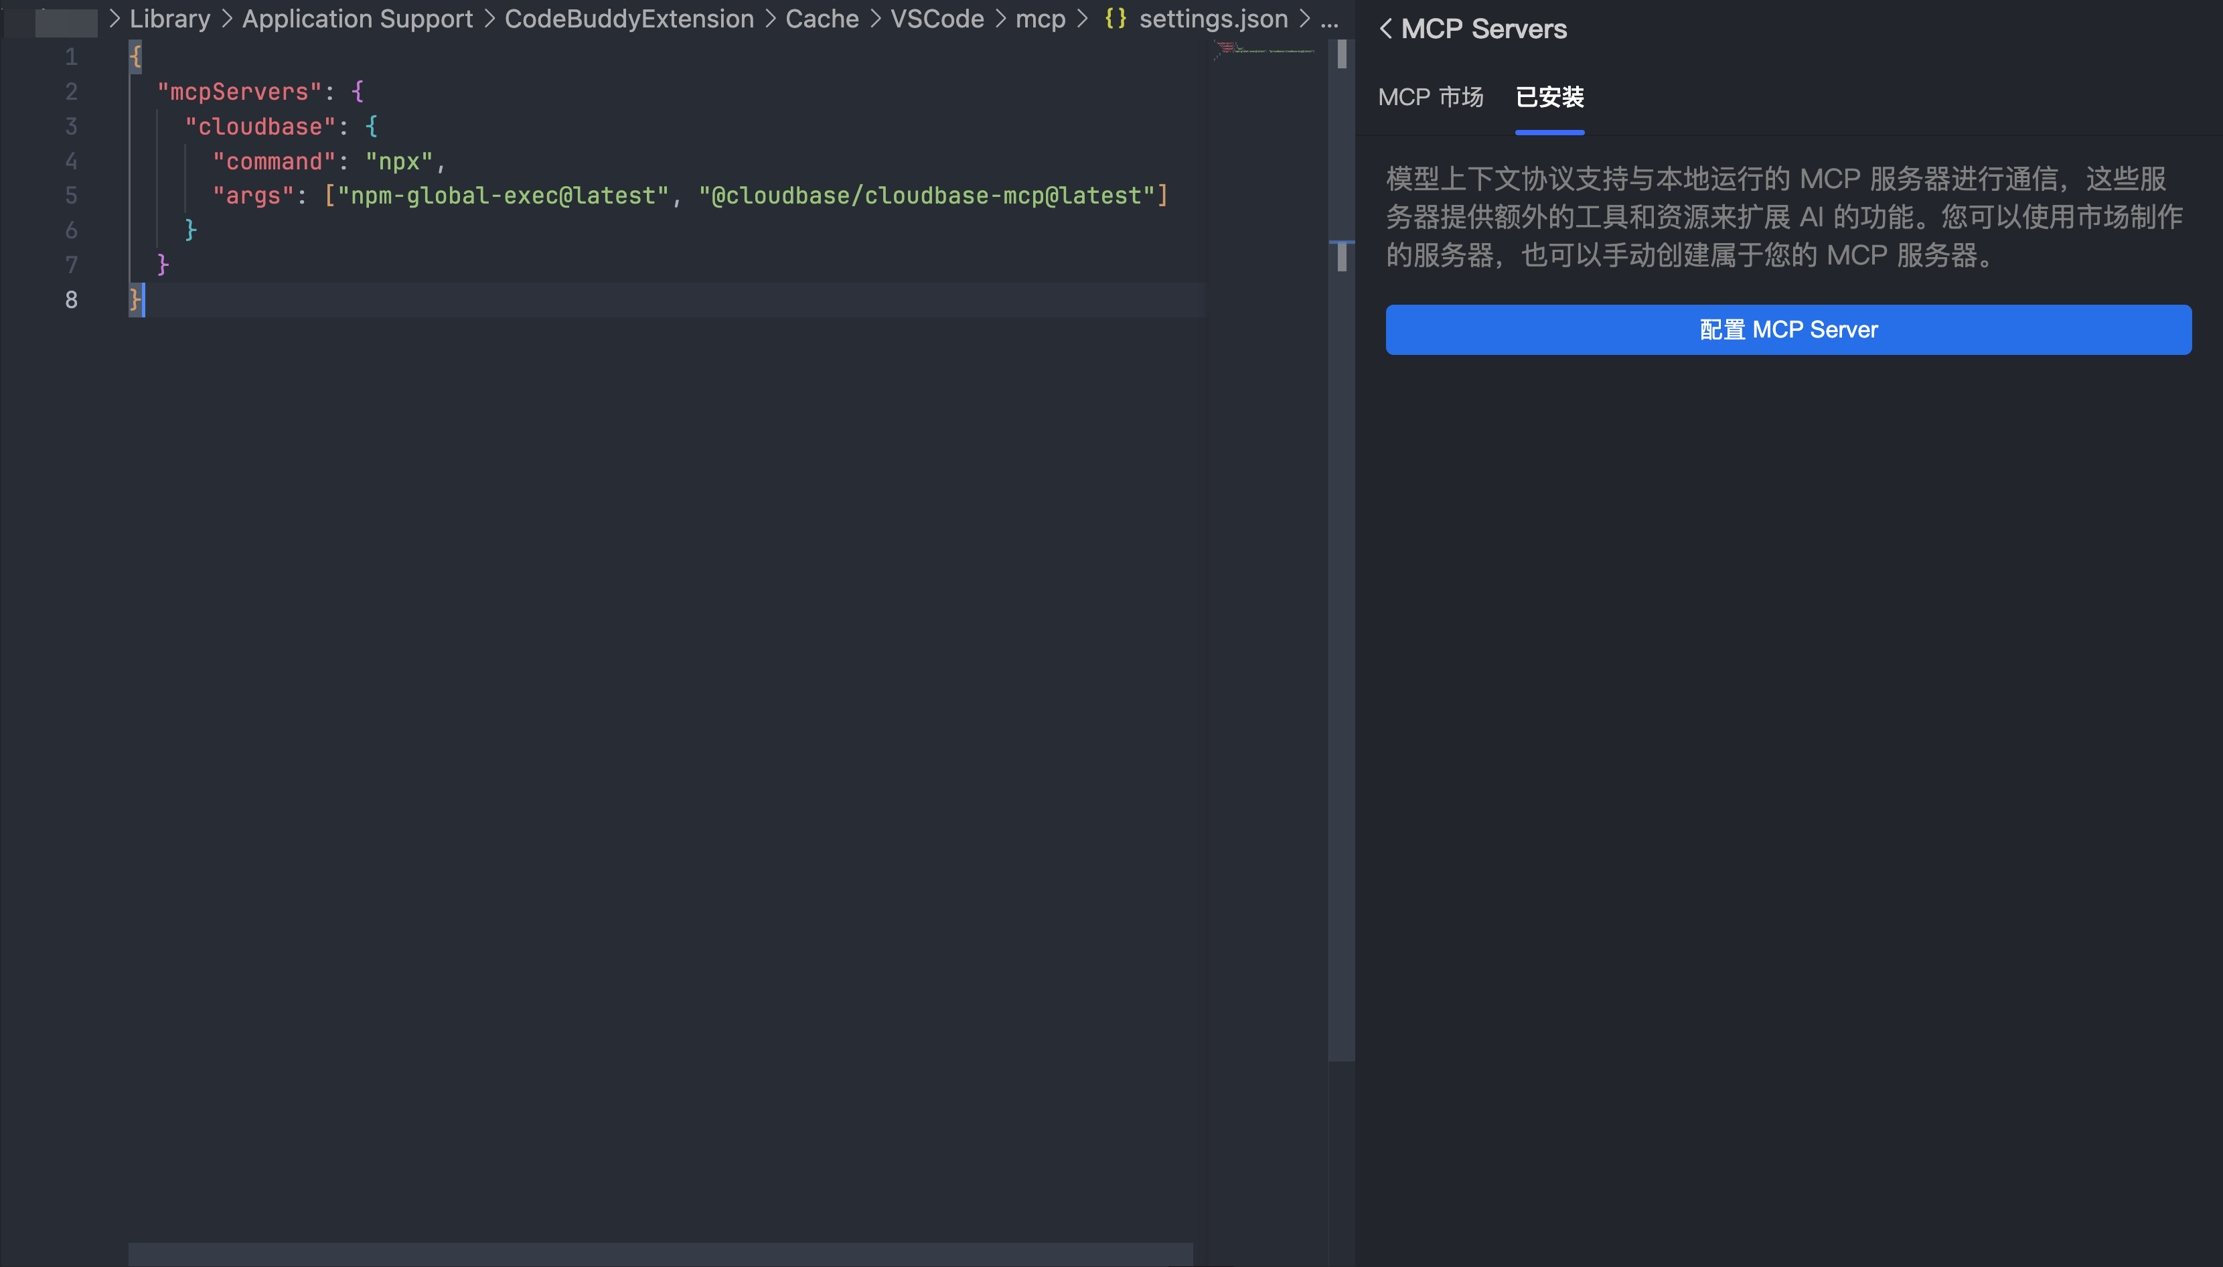
Task: Click the "npm-global-exec@latest" string
Action: point(503,195)
